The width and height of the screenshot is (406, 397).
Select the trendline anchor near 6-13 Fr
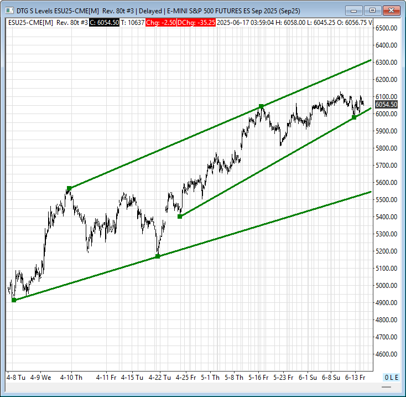tap(354, 117)
